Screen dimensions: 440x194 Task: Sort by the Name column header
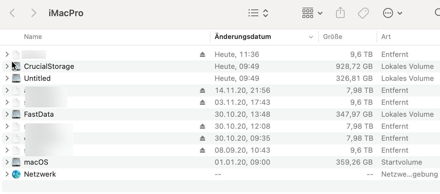pos(33,37)
